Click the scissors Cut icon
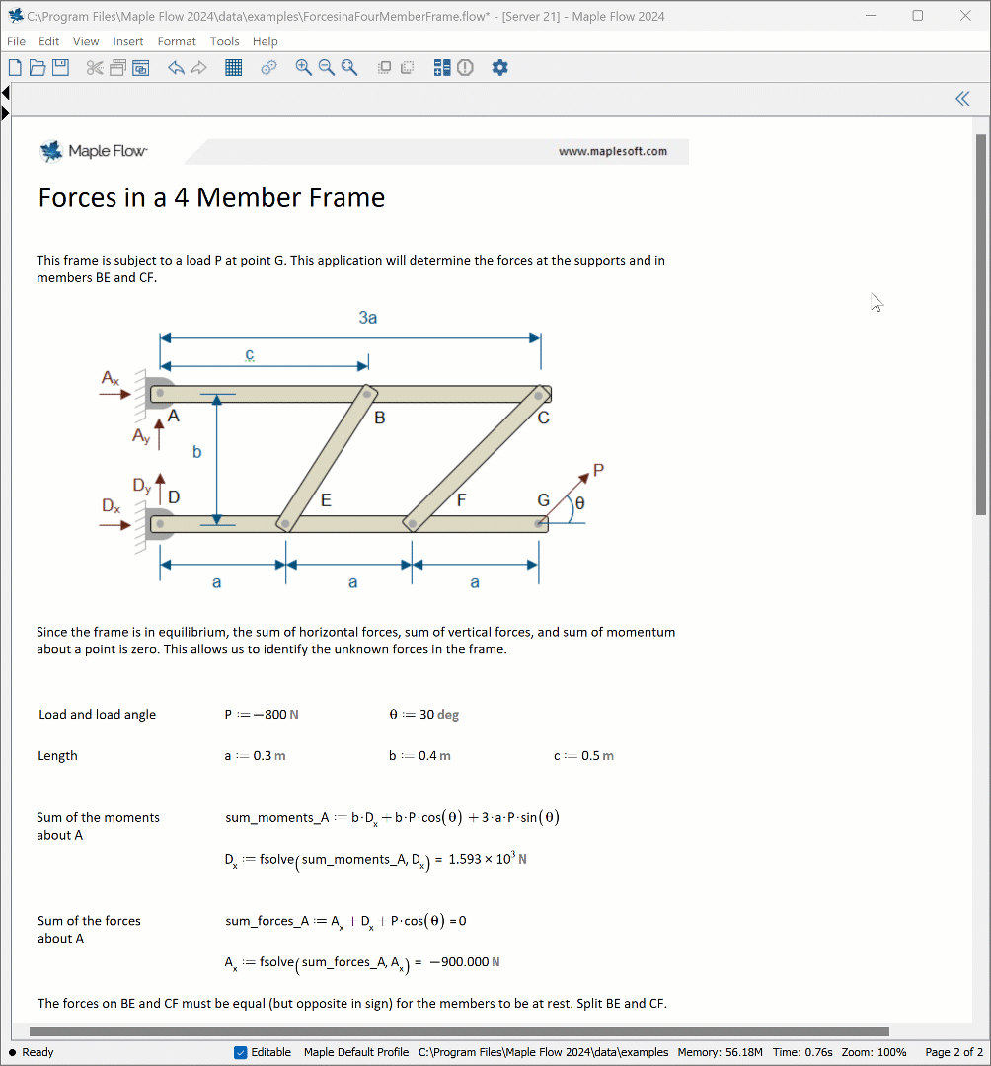Image resolution: width=991 pixels, height=1066 pixels. pyautogui.click(x=95, y=68)
